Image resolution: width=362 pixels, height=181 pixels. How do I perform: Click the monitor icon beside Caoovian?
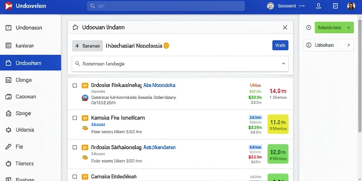click(8, 97)
